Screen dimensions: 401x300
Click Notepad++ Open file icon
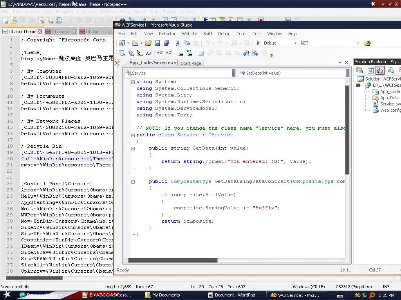[x=14, y=21]
